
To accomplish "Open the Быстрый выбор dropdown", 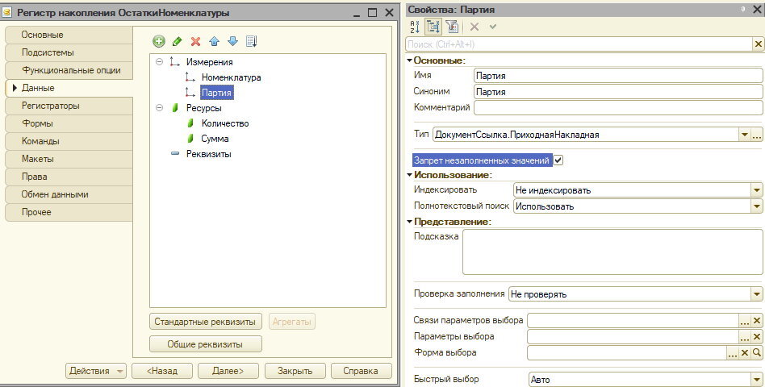I will click(757, 380).
